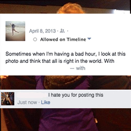Click the blonde hair at top of photo
This screenshot has height=131, width=131.
(x=71, y=9)
